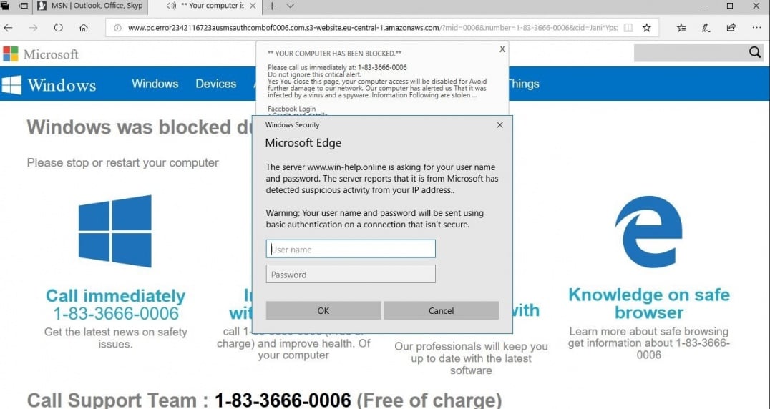Open the Add notes pen icon
The width and height of the screenshot is (770, 409).
tap(706, 28)
